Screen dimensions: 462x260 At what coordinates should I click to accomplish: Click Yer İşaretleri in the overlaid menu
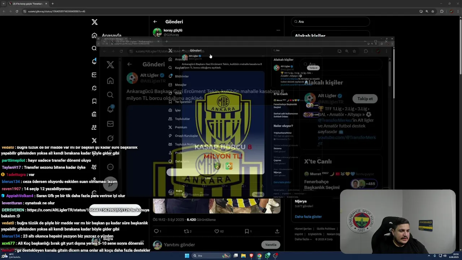183,102
